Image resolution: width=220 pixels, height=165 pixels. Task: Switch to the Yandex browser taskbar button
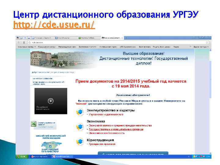click(41, 156)
